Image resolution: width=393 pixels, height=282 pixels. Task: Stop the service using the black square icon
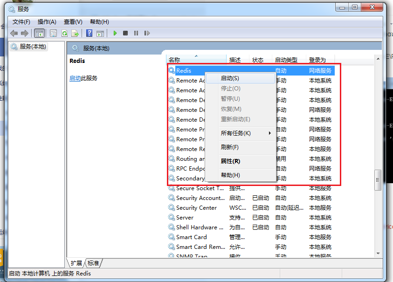click(x=124, y=33)
